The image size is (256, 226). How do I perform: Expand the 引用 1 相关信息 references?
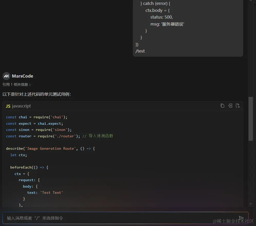point(16,85)
